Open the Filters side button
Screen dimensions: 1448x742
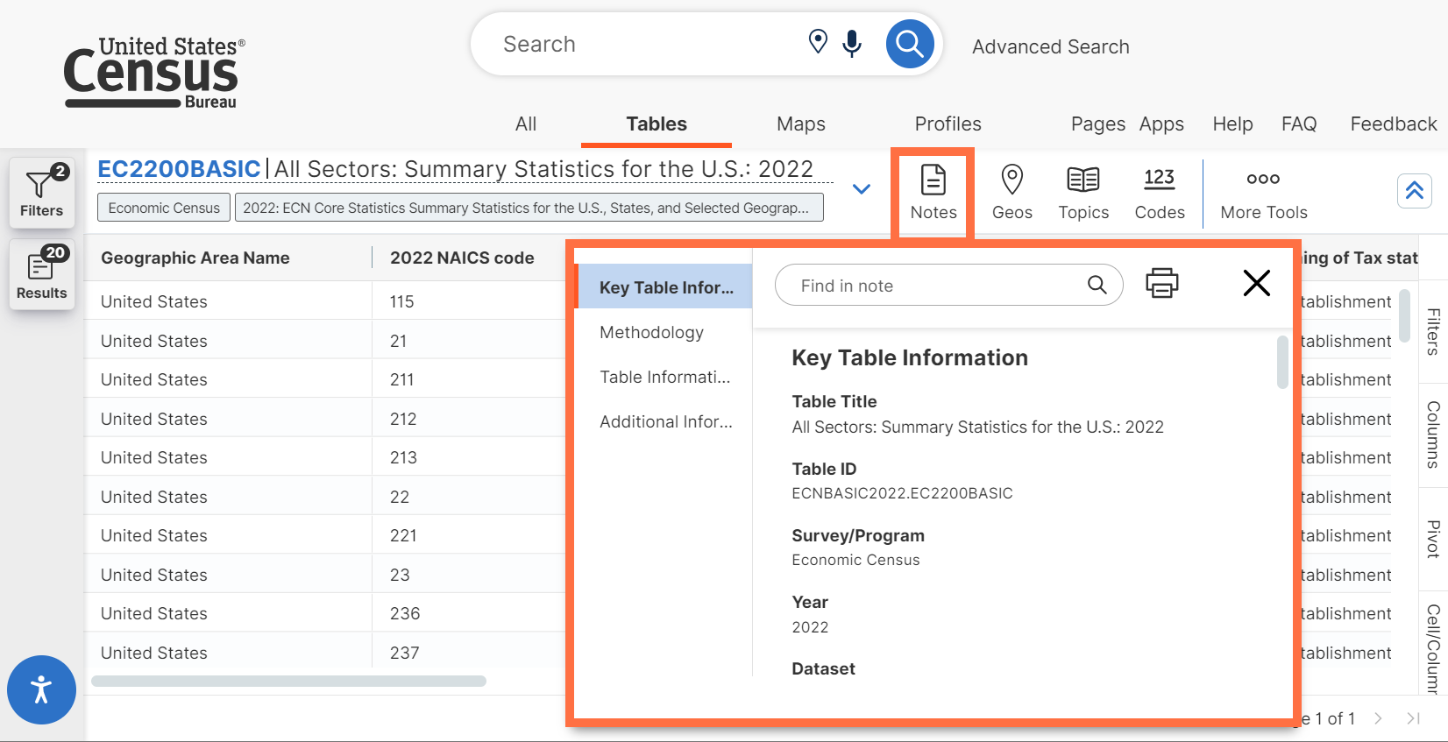pyautogui.click(x=42, y=192)
